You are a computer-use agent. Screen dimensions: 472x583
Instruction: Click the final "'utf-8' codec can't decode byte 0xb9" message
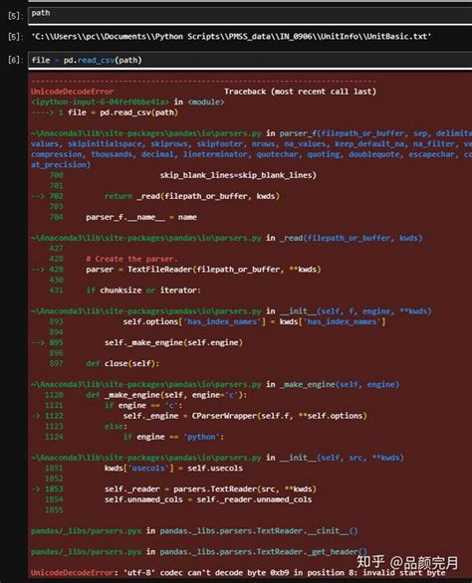coord(238,573)
